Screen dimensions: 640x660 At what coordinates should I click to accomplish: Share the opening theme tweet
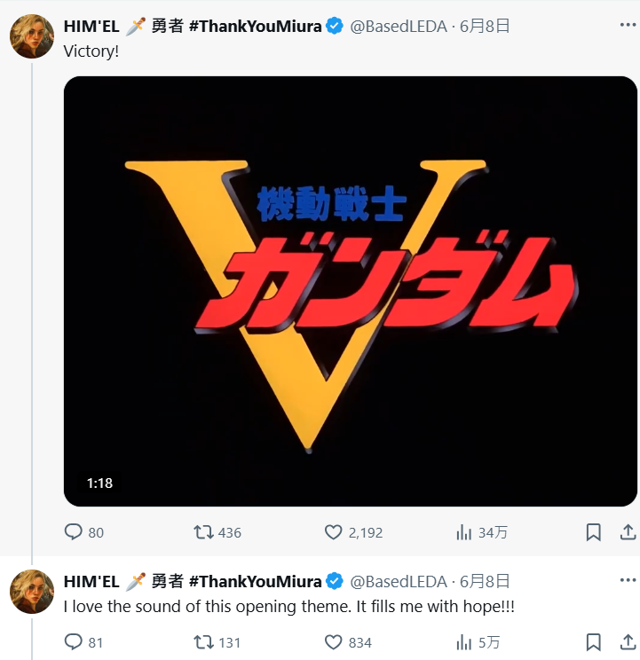coord(627,642)
